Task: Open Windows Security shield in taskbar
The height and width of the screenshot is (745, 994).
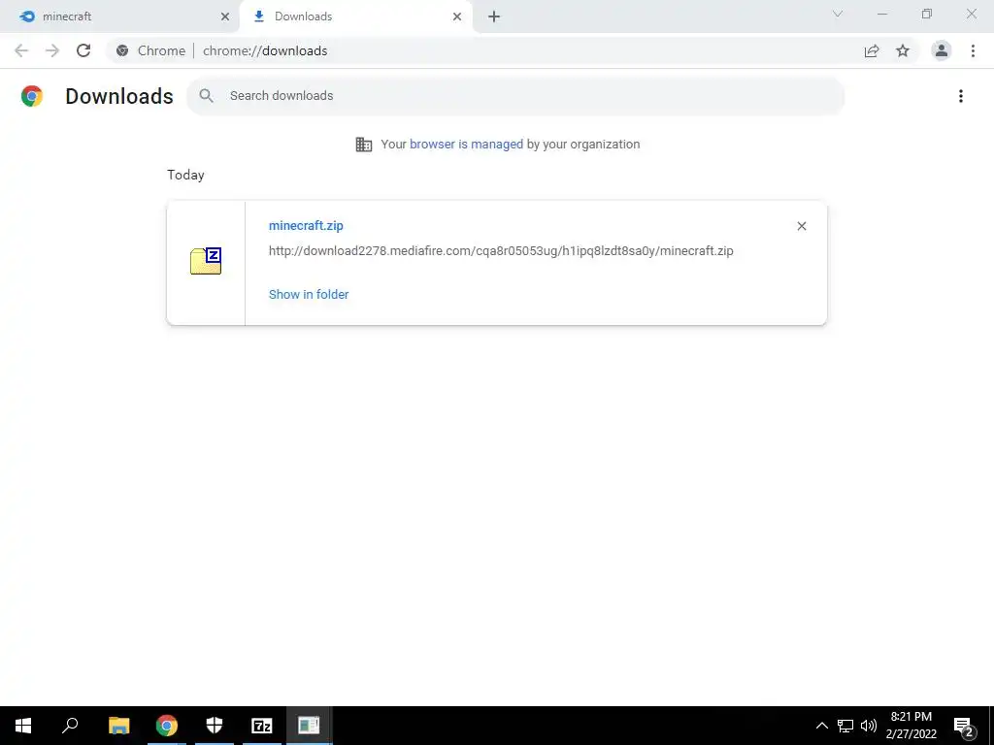Action: (x=215, y=726)
